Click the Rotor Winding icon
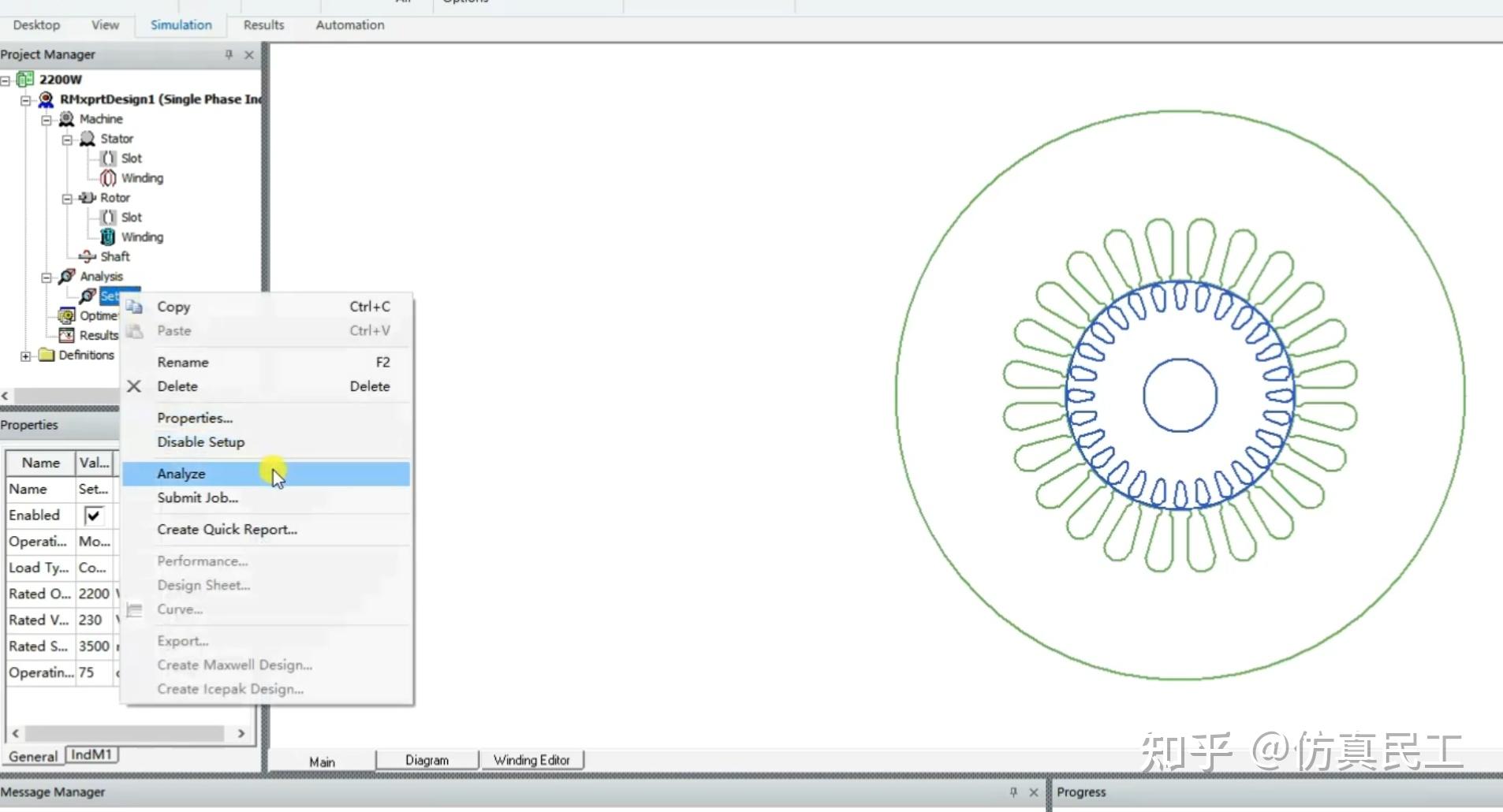 coord(107,237)
